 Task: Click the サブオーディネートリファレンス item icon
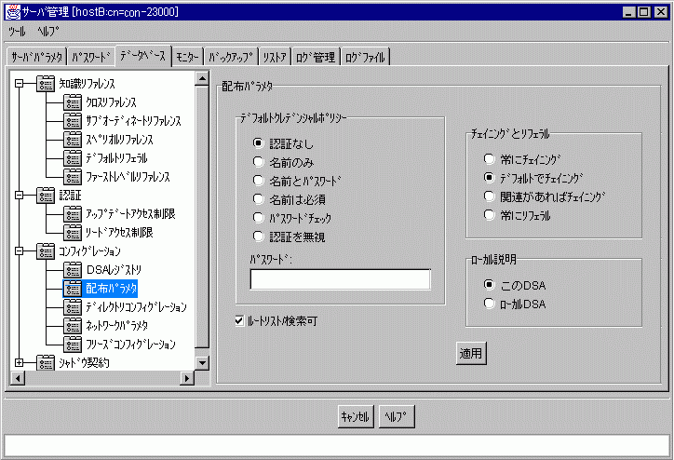(x=73, y=121)
